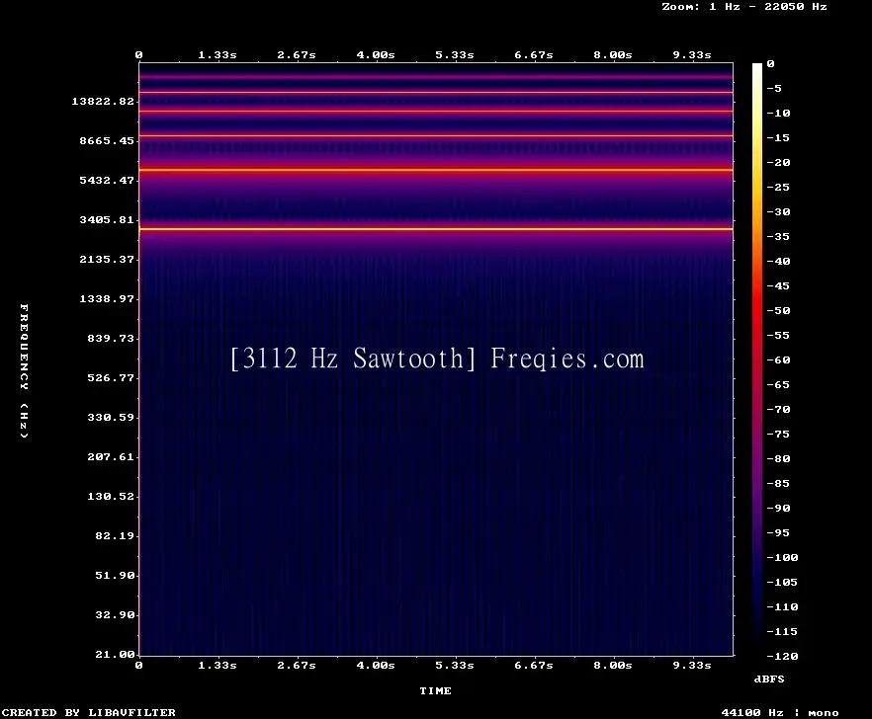Click the 4.00s label on top time axis

click(x=376, y=54)
